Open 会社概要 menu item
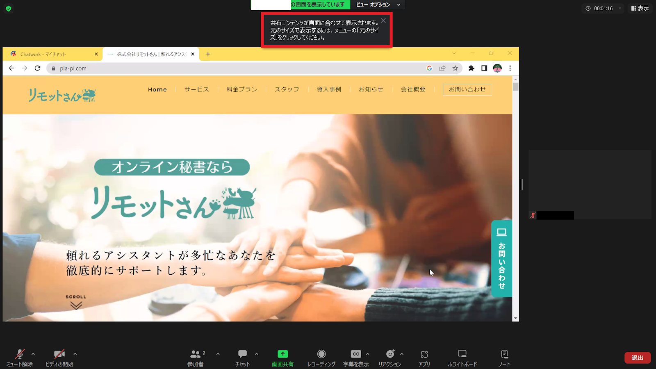This screenshot has height=369, width=656. pos(413,89)
